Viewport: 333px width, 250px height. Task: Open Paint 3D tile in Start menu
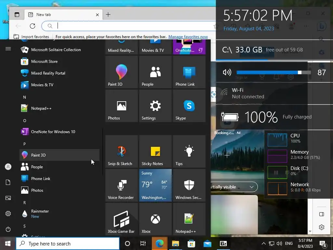tap(122, 72)
